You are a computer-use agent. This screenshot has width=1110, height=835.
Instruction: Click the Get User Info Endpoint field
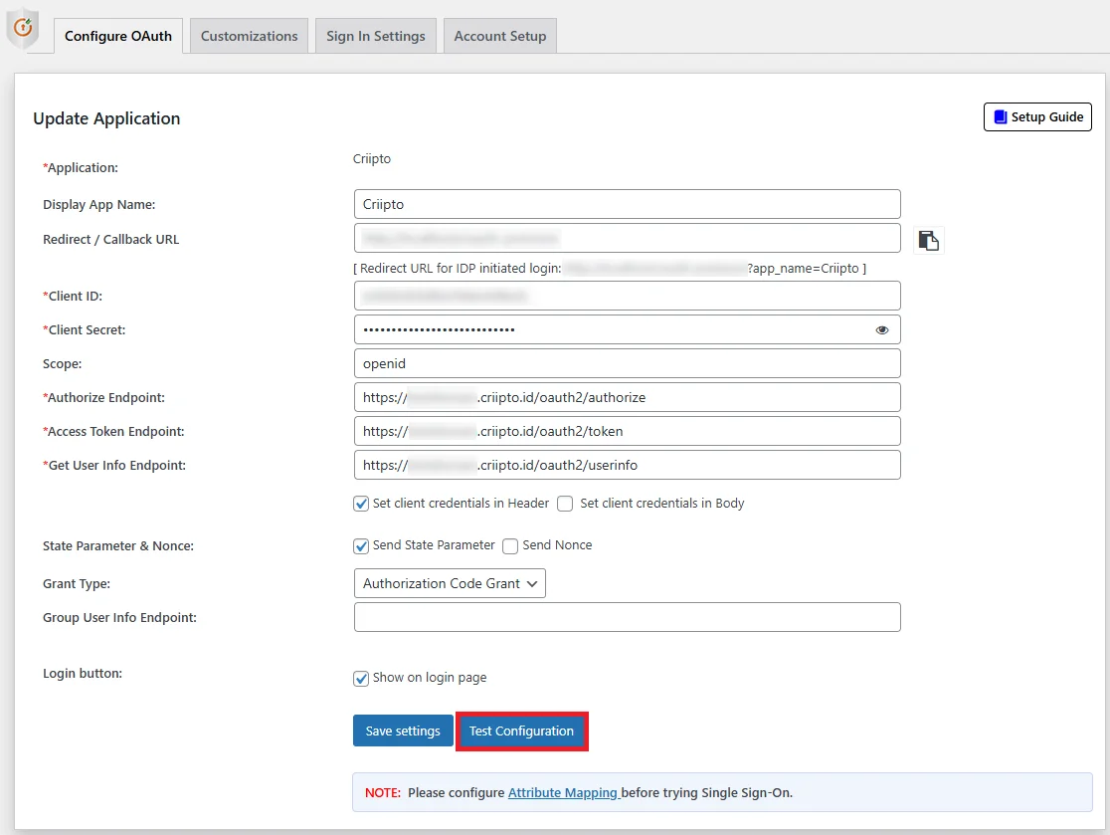pyautogui.click(x=628, y=466)
